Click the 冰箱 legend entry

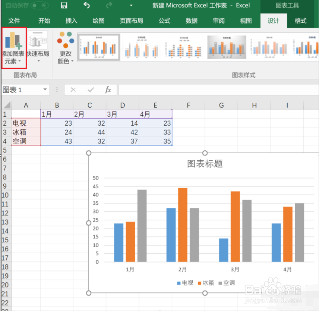click(206, 283)
